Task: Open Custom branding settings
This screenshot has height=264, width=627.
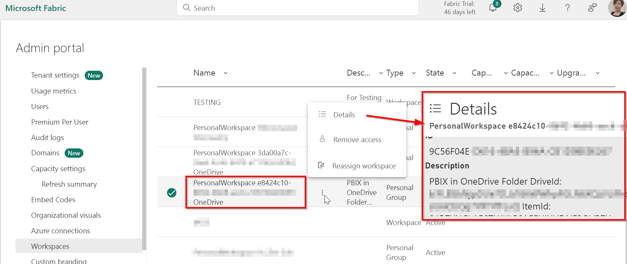Action: (x=59, y=261)
